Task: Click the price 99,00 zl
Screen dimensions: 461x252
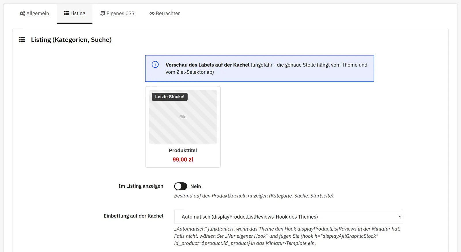Action: pos(183,160)
